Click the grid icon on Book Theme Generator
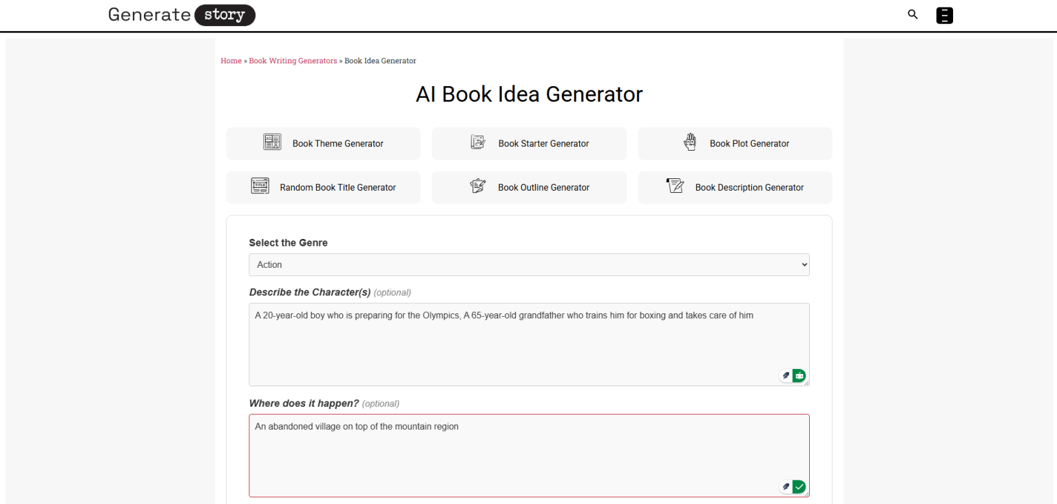 273,142
